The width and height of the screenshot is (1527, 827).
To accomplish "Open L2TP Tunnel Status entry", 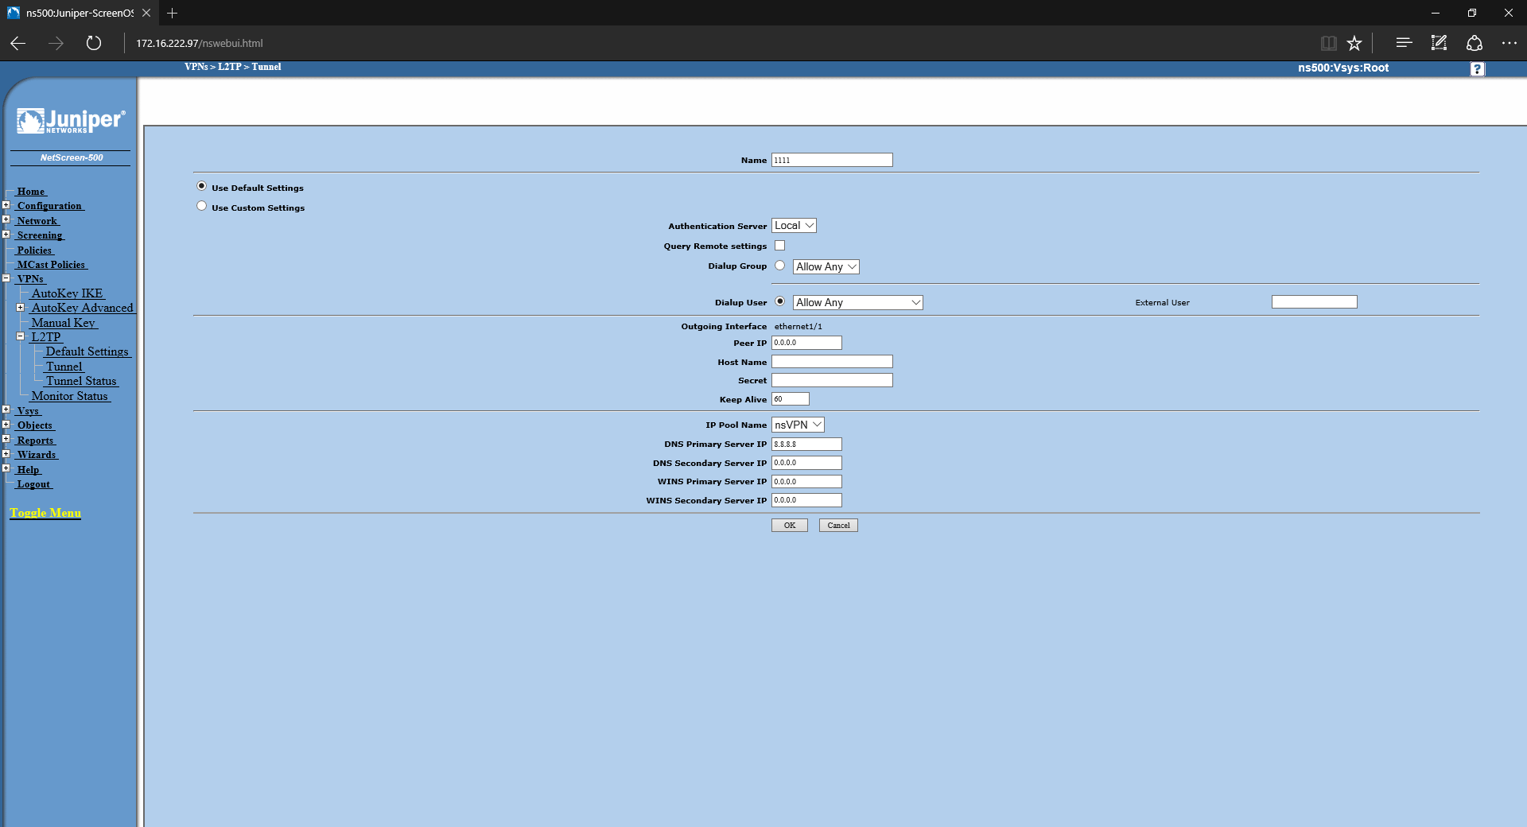I will 81,381.
